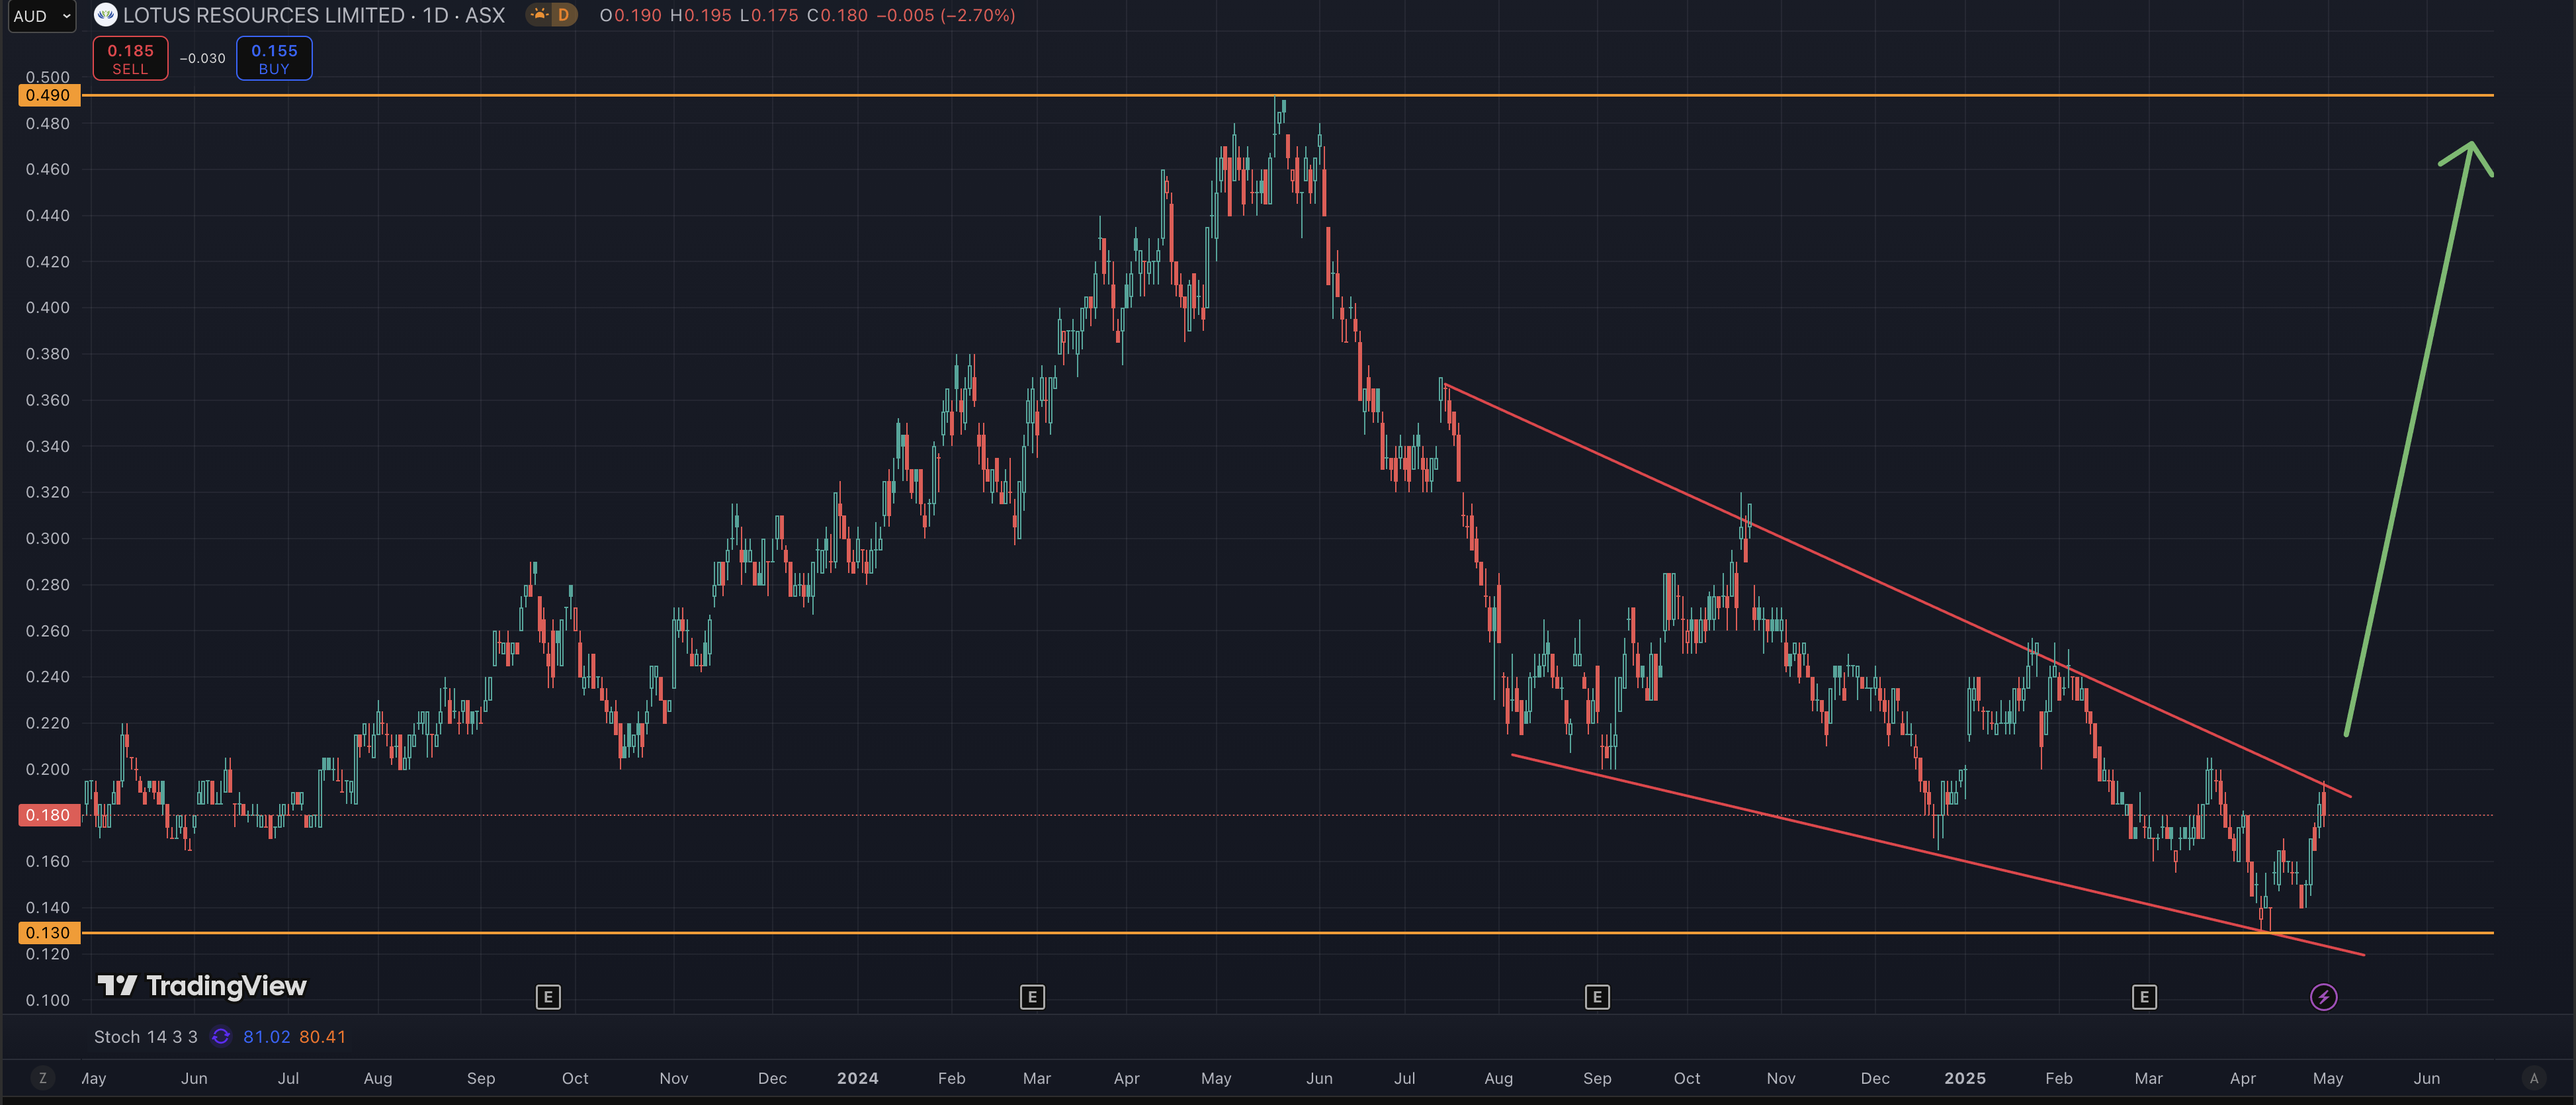Click the 0.200 price axis label

[x=48, y=769]
